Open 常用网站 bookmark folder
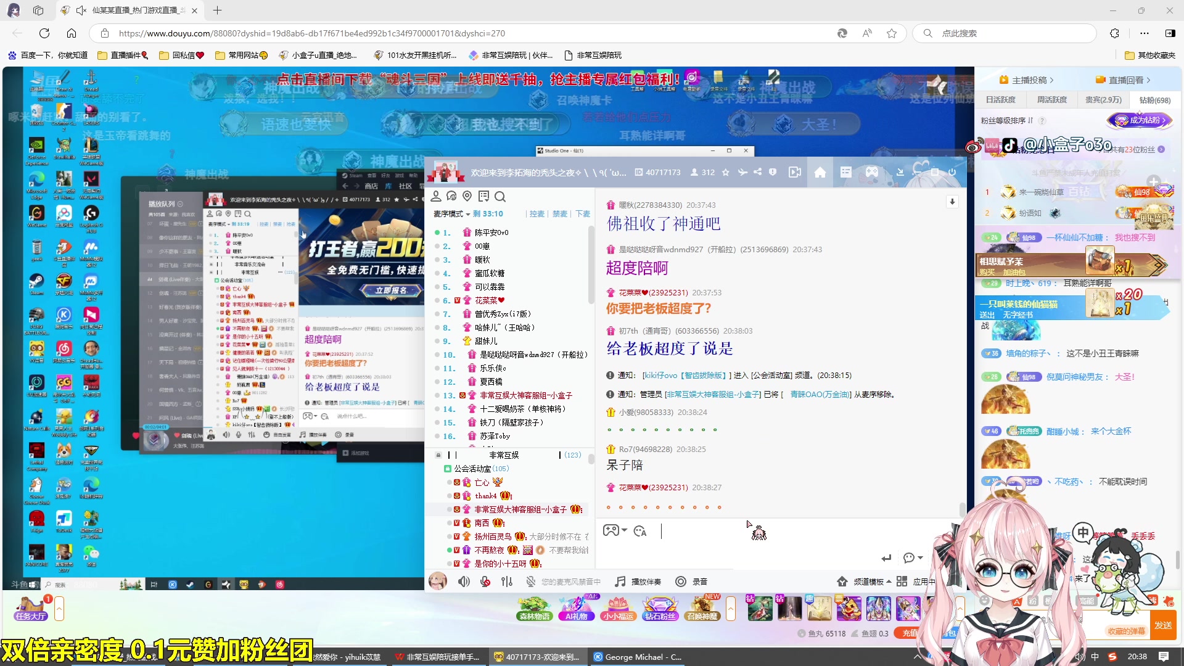The width and height of the screenshot is (1184, 666). 241,55
